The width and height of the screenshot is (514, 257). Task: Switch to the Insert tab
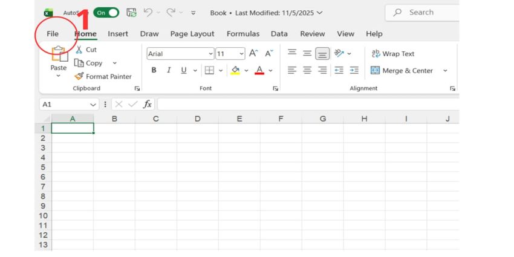click(118, 34)
